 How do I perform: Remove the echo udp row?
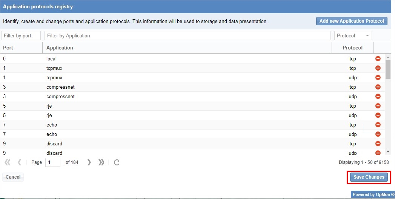click(x=378, y=134)
